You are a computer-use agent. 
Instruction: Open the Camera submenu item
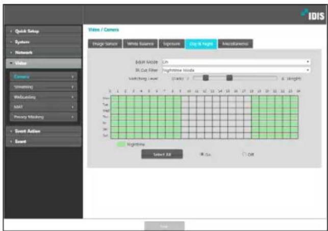[43, 77]
